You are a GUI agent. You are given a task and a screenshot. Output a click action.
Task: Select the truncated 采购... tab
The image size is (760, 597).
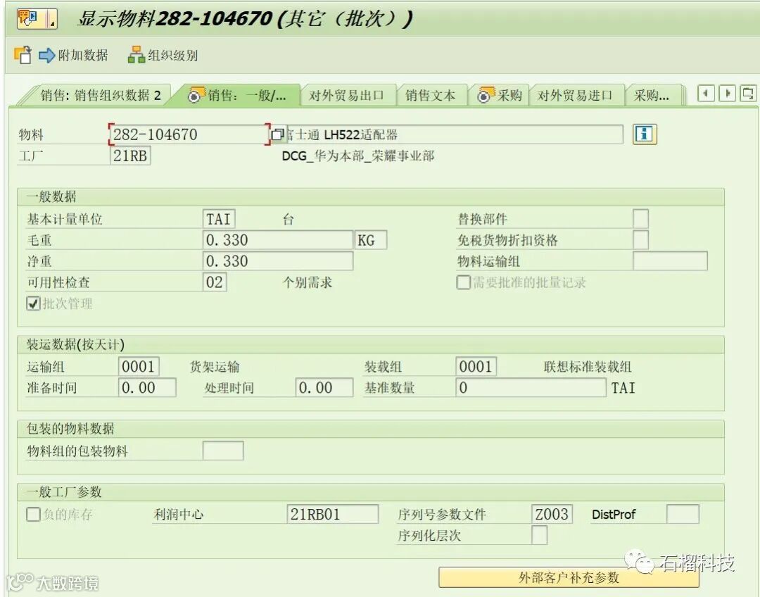(652, 95)
